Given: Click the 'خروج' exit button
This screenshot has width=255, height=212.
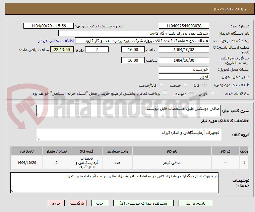Looking at the screenshot, I should point(56,203).
